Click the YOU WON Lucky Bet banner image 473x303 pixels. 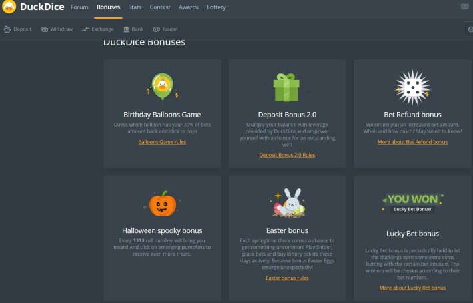click(412, 203)
